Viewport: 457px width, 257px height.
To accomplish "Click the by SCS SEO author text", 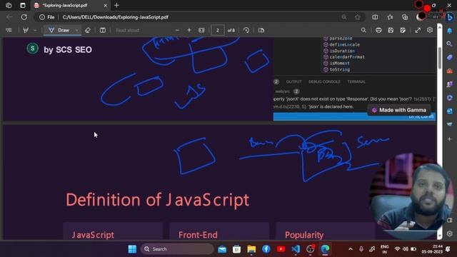I will [68, 50].
